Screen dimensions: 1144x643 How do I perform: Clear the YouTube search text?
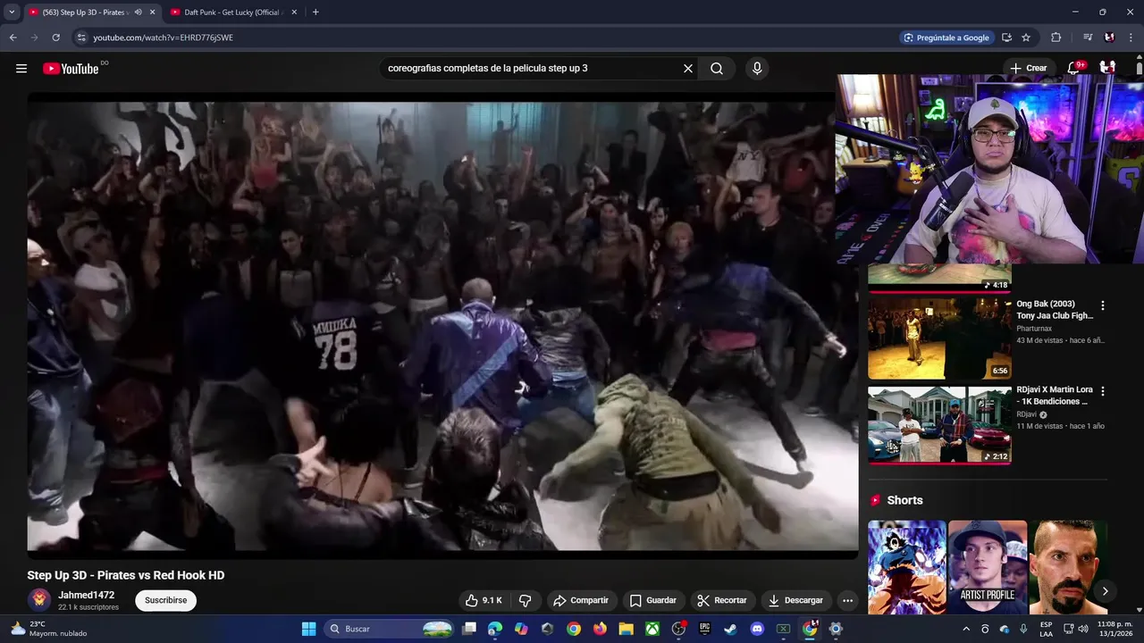[688, 68]
